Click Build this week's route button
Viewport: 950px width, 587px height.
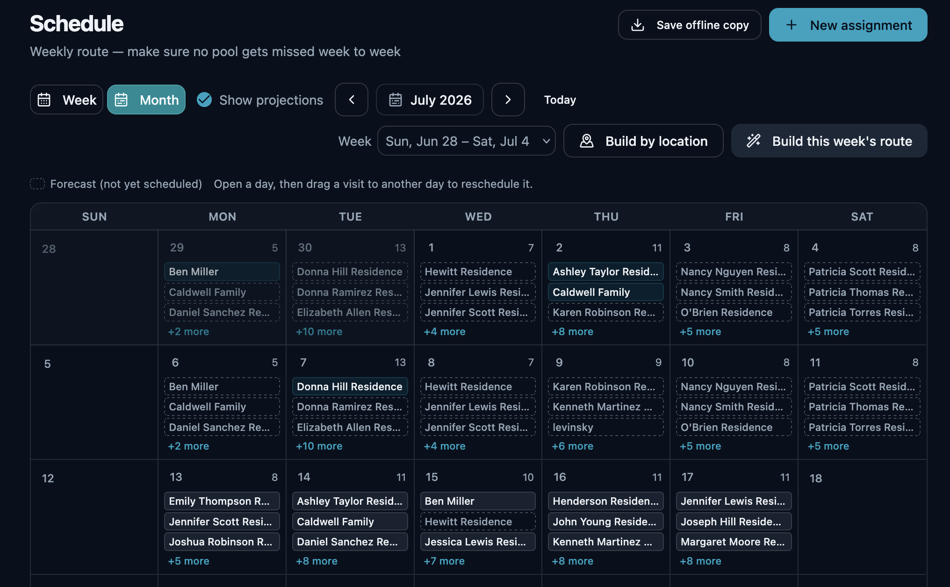point(829,141)
